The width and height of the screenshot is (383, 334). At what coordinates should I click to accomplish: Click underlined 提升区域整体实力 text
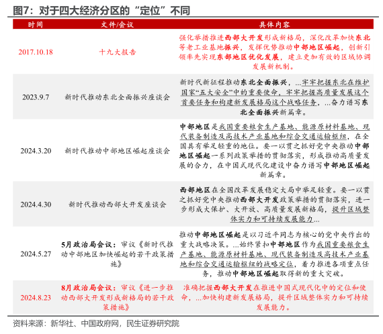(300, 215)
